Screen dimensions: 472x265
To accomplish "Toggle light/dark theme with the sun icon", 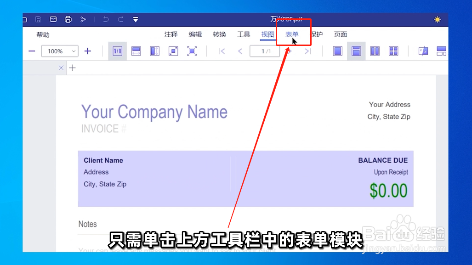I will [437, 19].
